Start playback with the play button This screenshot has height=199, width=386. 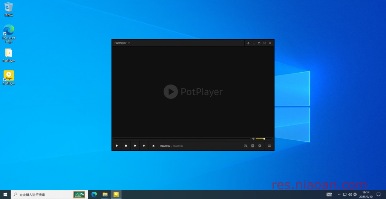tap(117, 146)
